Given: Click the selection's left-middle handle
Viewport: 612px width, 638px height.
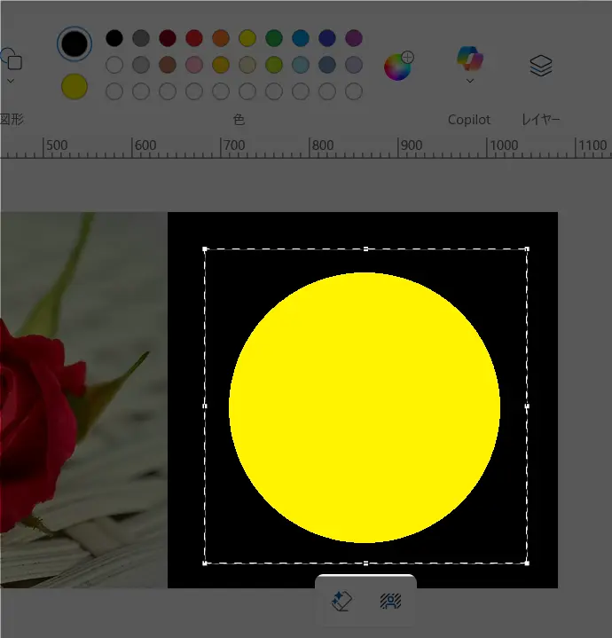Looking at the screenshot, I should (x=205, y=406).
